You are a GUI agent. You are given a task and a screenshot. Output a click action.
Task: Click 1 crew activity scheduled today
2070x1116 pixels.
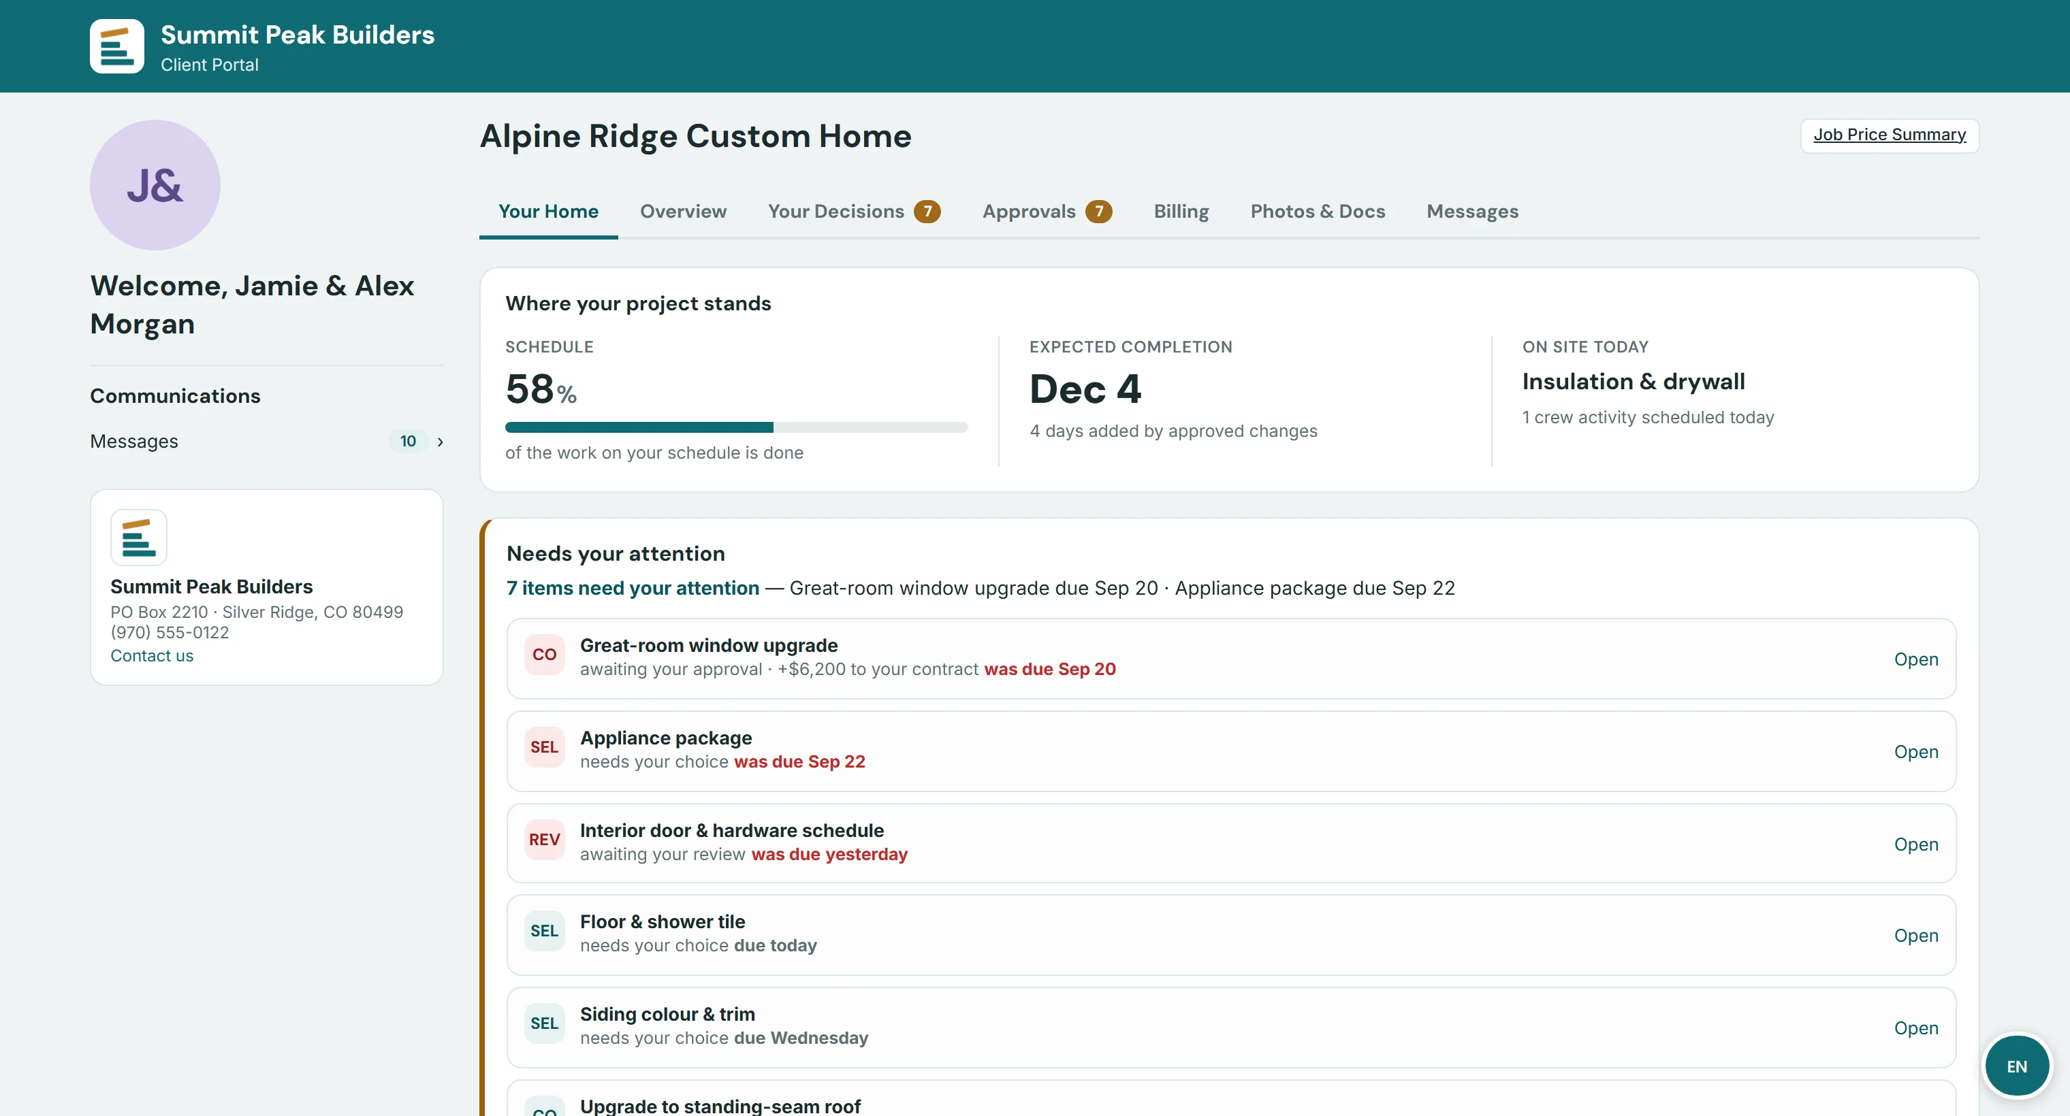(1648, 418)
